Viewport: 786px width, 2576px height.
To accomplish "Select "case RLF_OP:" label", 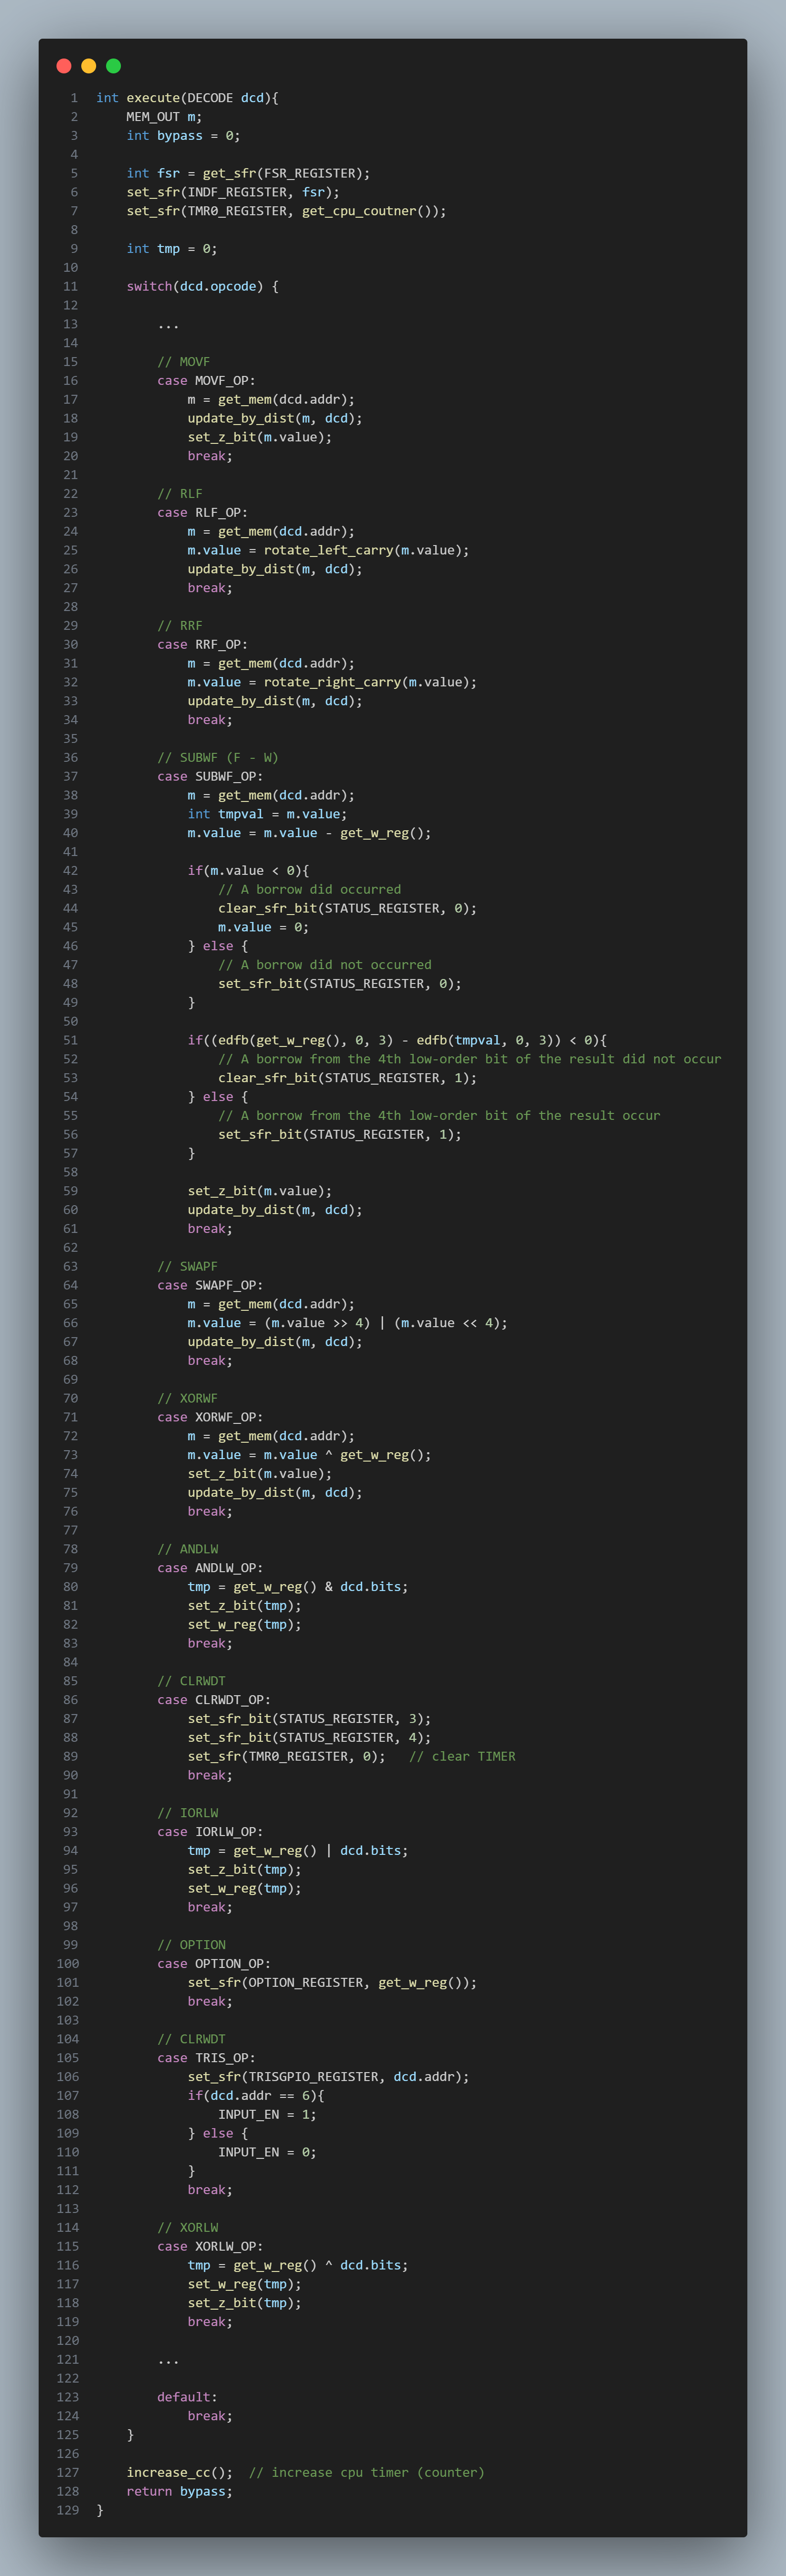I will click(x=203, y=513).
